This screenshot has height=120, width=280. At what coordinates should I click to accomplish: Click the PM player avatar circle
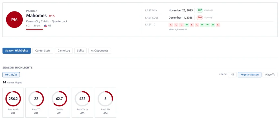pos(14,20)
